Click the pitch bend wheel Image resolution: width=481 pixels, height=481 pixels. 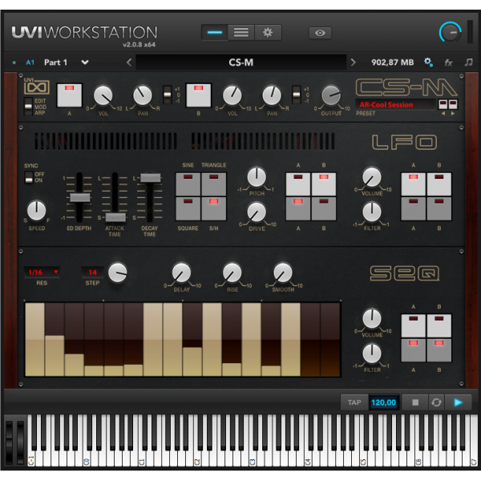[x=9, y=442]
